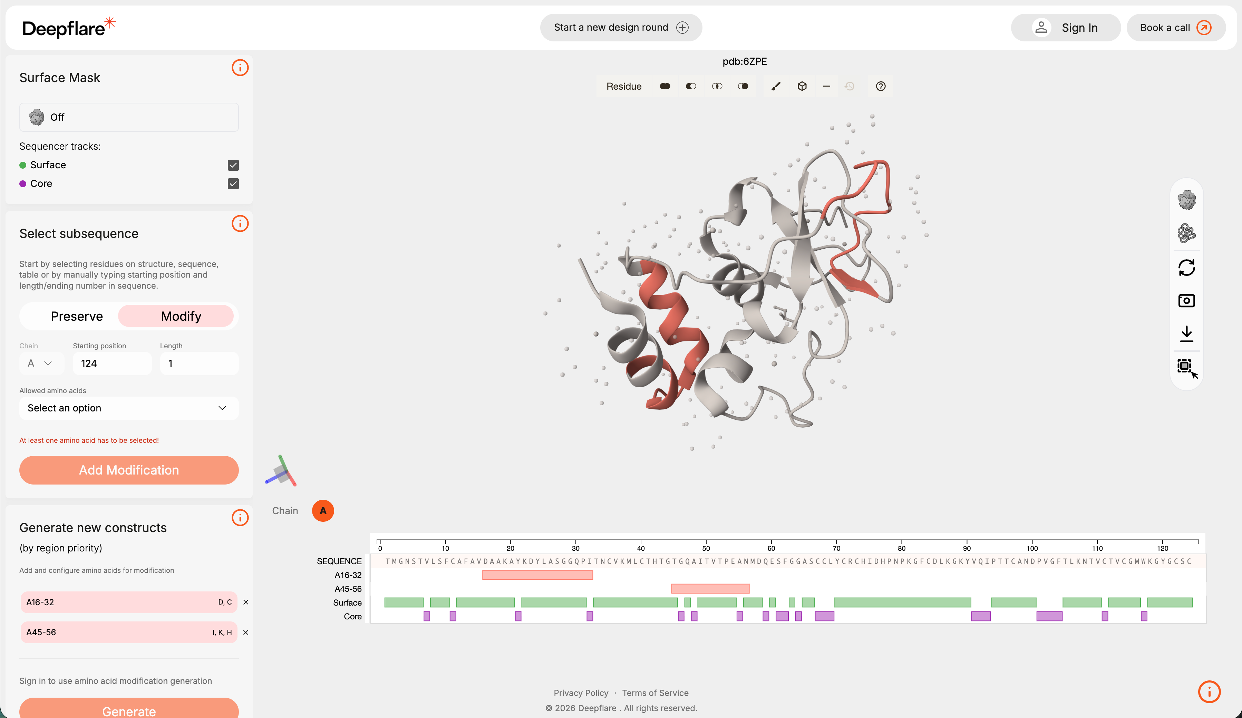Click the reset rotation icon on right sidebar
The image size is (1242, 718).
1187,267
